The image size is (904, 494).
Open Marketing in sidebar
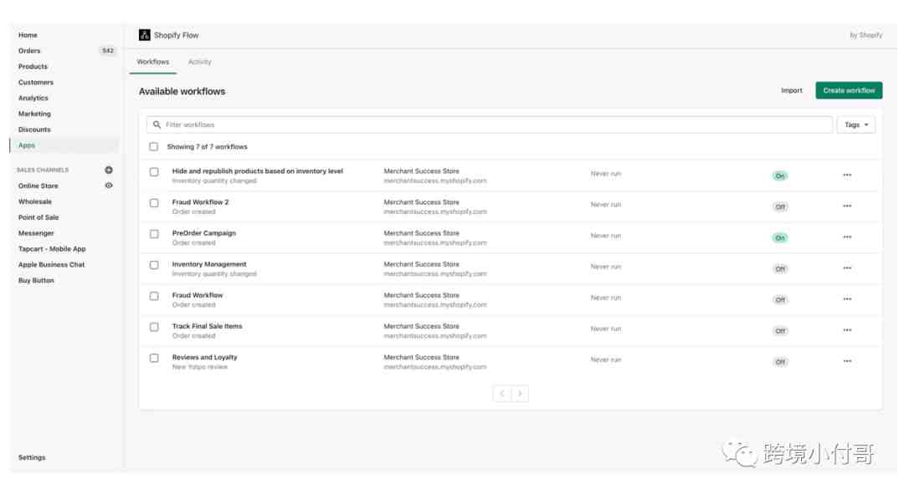tap(34, 114)
